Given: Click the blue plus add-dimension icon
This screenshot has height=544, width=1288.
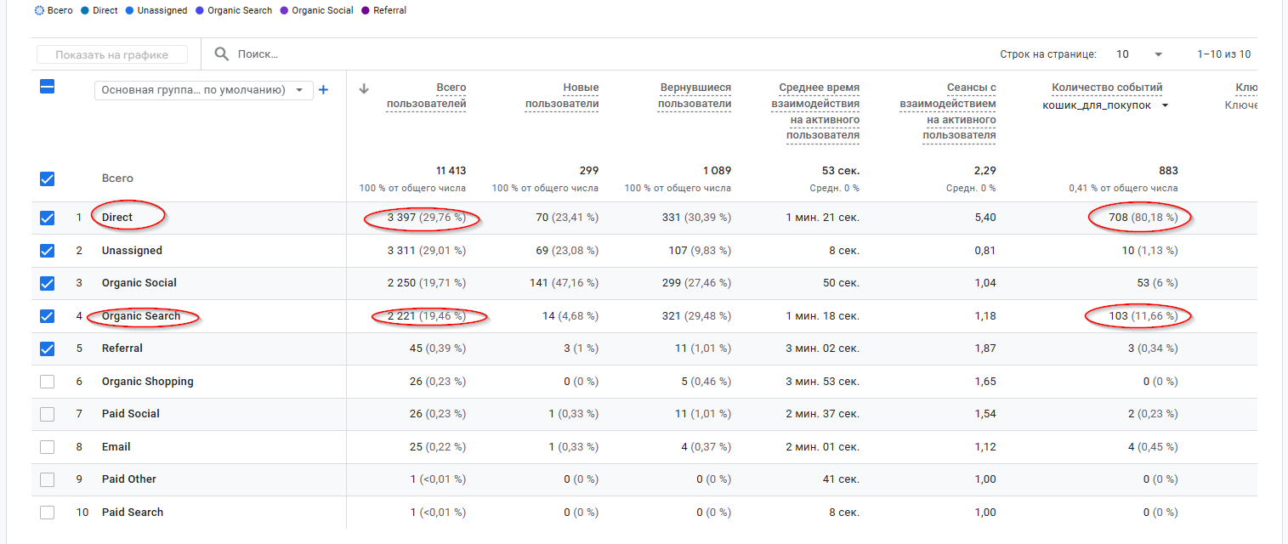Looking at the screenshot, I should 323,90.
